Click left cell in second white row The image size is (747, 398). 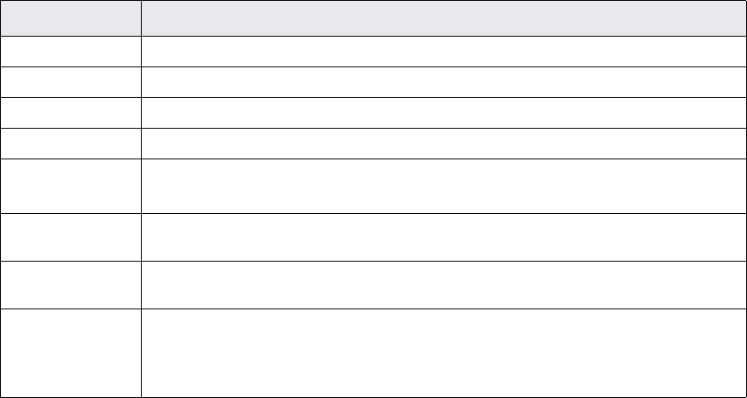click(70, 82)
